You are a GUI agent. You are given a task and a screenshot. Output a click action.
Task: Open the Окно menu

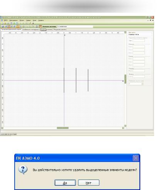click(34, 20)
